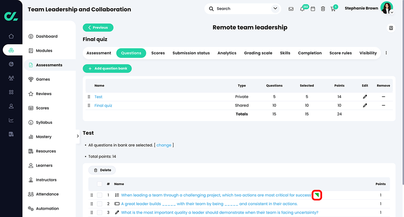
Task: Open the messages envelope icon
Action: tap(291, 9)
